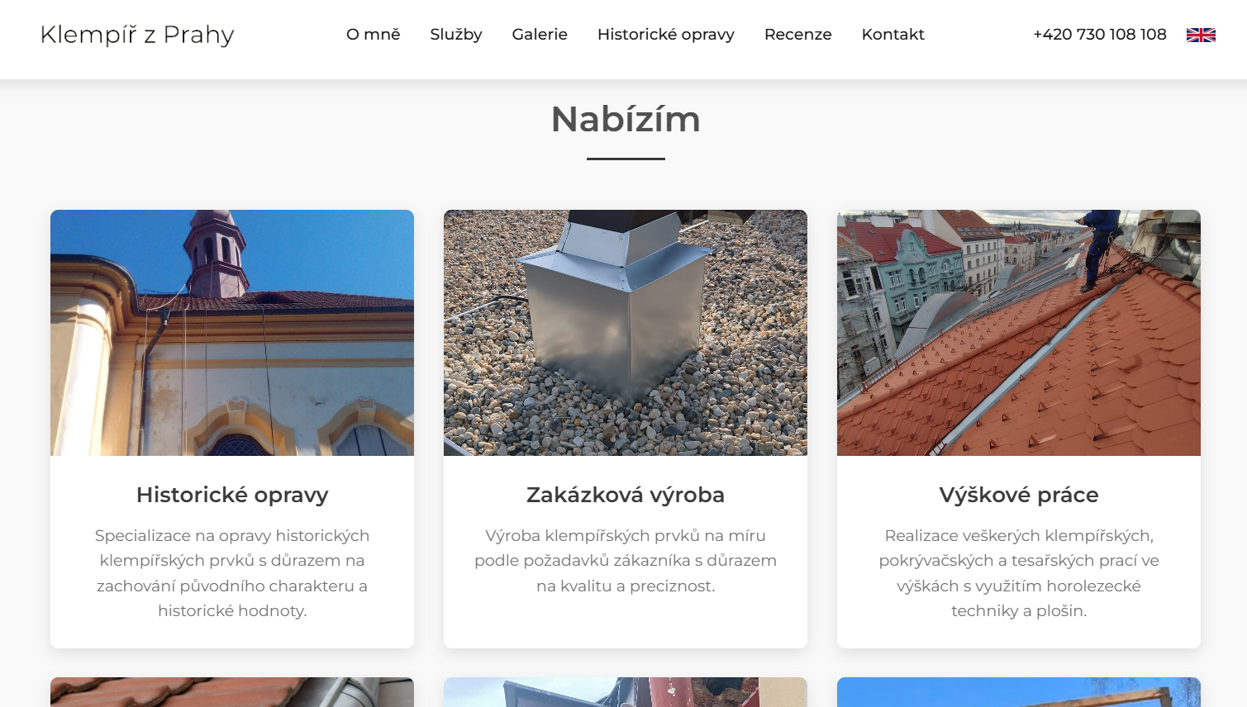This screenshot has height=707, width=1247.
Task: Click the Zakázková výroba card heading
Action: [x=626, y=495]
